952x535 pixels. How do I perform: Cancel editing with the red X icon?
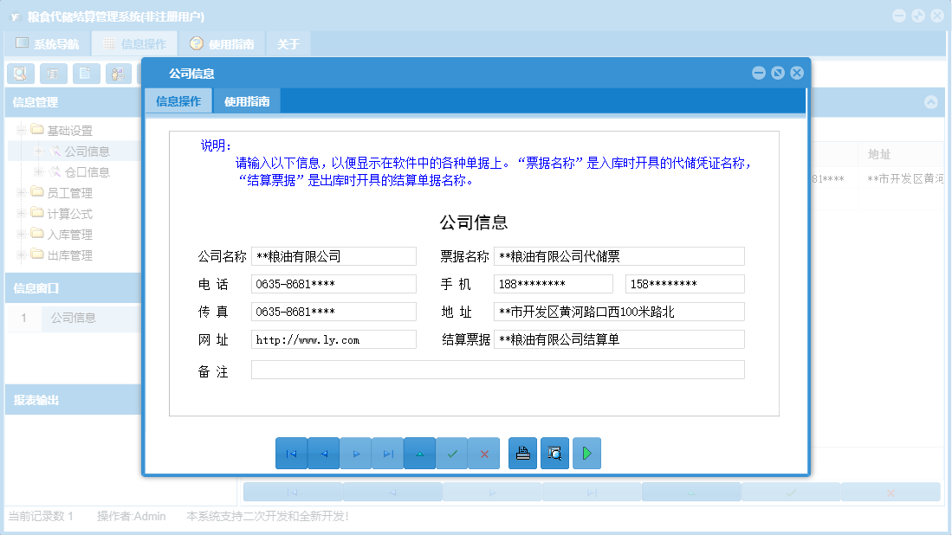pos(483,453)
